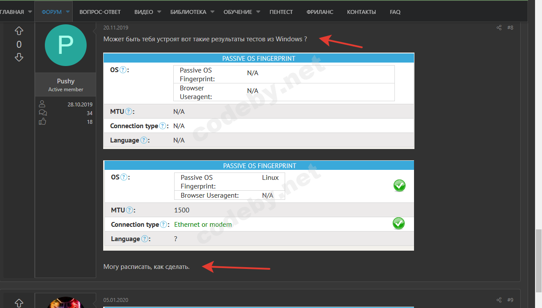542x308 pixels.
Task: Click the post date 05.01.2020
Action: click(x=116, y=300)
